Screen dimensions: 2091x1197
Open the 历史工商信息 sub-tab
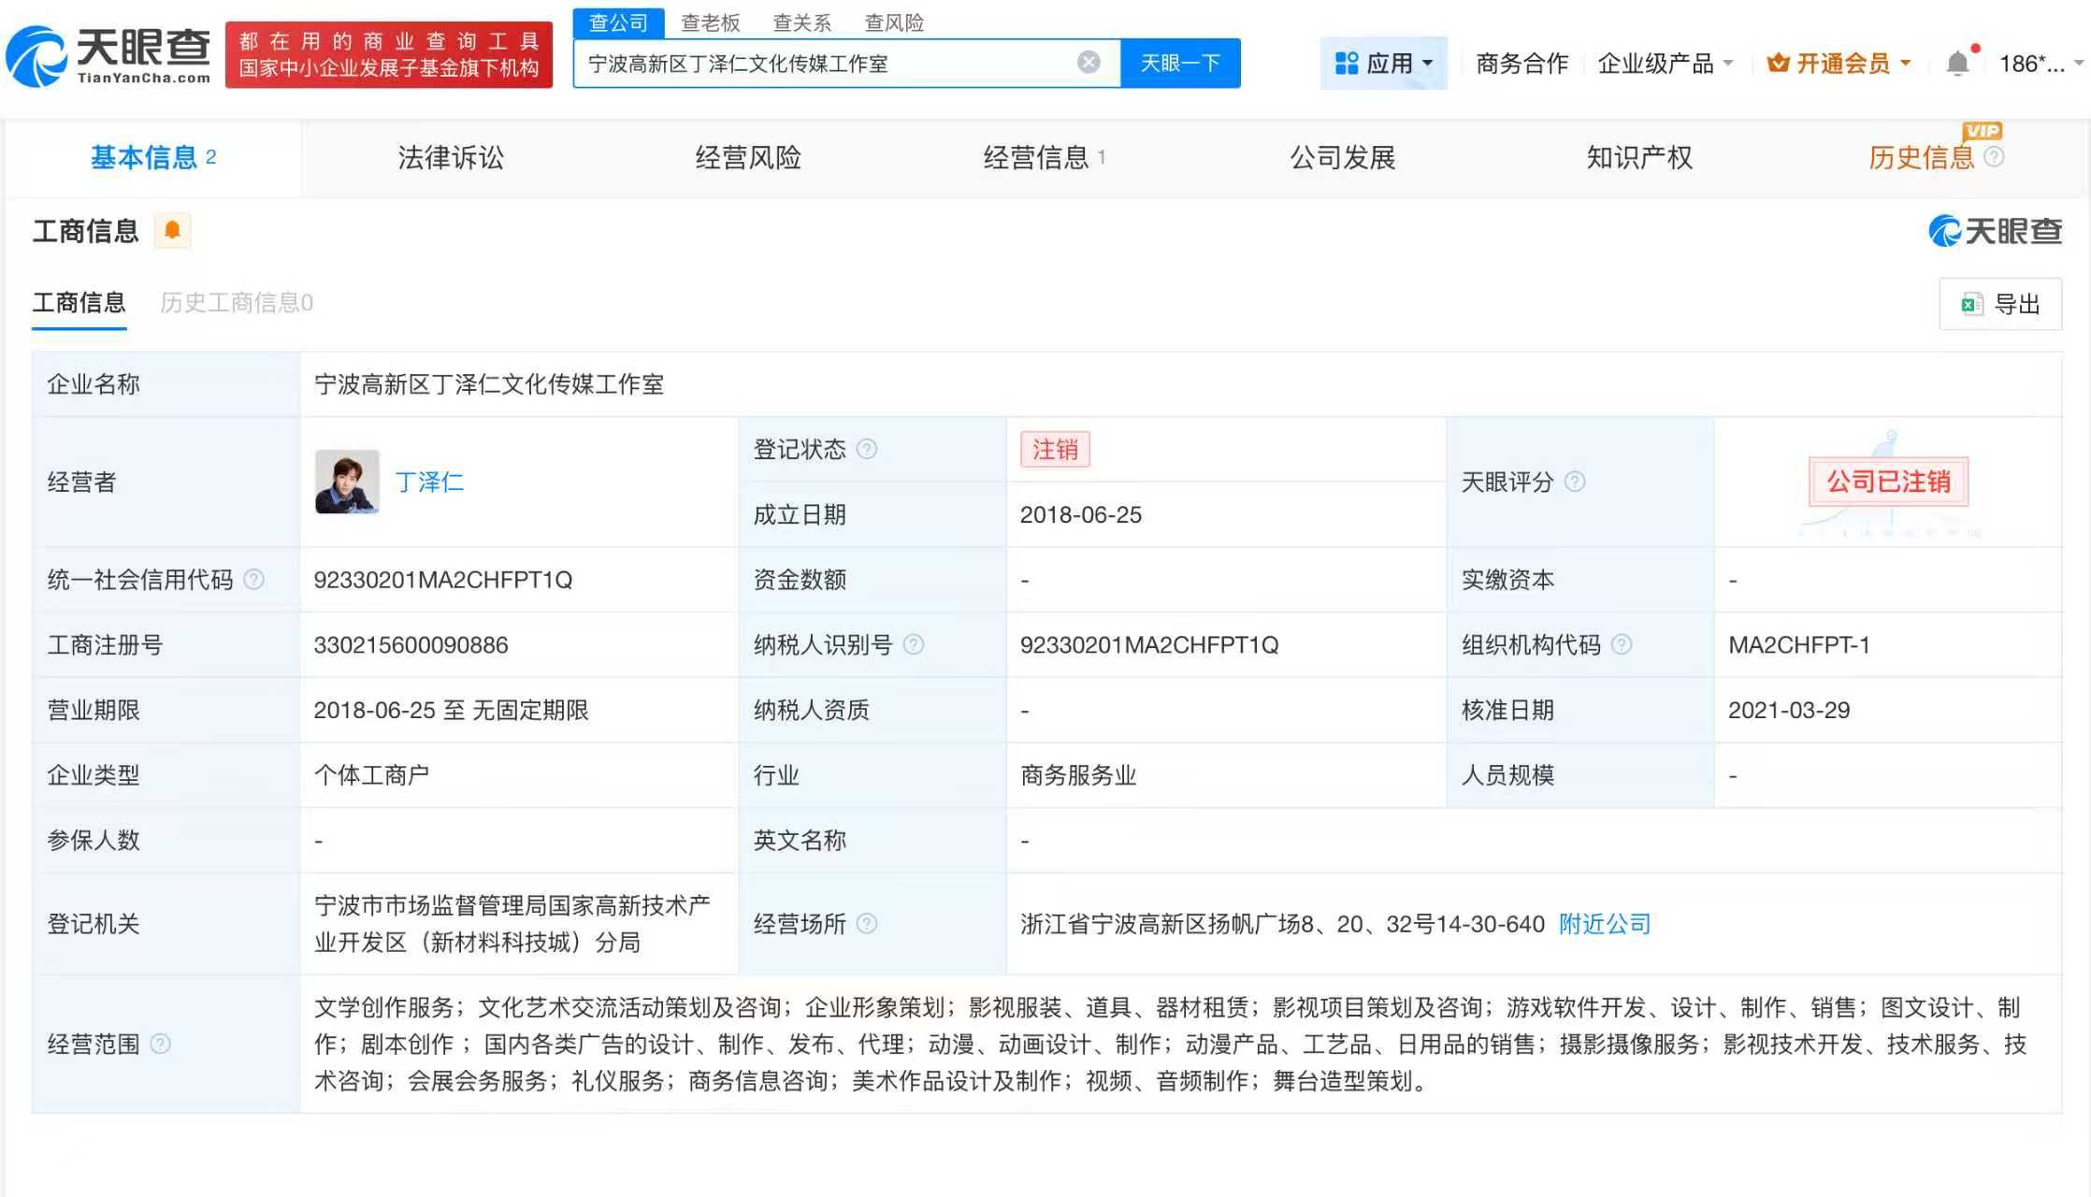tap(237, 303)
